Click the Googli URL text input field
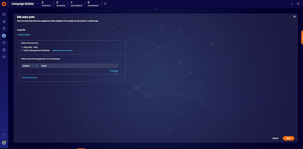 pyautogui.click(x=79, y=66)
